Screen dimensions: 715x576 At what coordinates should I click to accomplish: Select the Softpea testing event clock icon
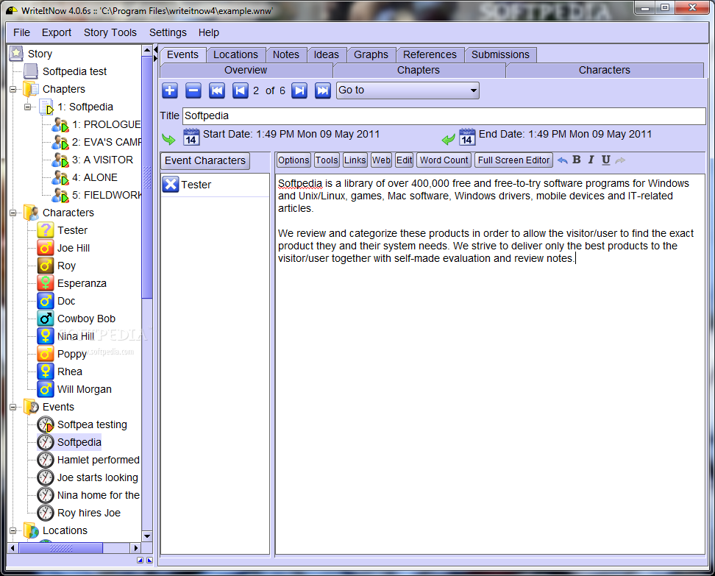[45, 424]
